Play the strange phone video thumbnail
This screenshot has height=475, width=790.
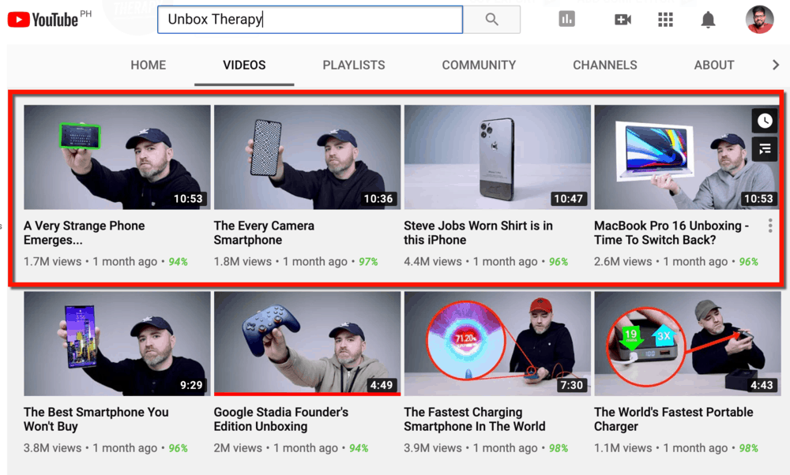click(x=118, y=157)
